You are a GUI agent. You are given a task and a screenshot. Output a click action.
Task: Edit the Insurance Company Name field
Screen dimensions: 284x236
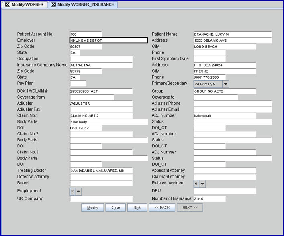click(101, 65)
